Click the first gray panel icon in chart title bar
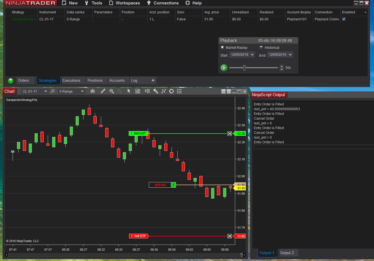 coord(223,91)
